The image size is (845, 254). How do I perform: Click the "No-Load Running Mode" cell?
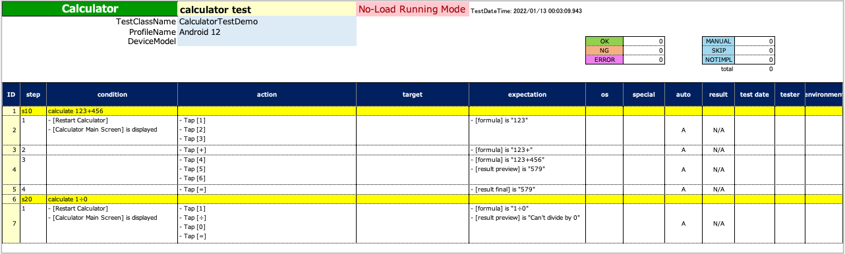(x=413, y=10)
